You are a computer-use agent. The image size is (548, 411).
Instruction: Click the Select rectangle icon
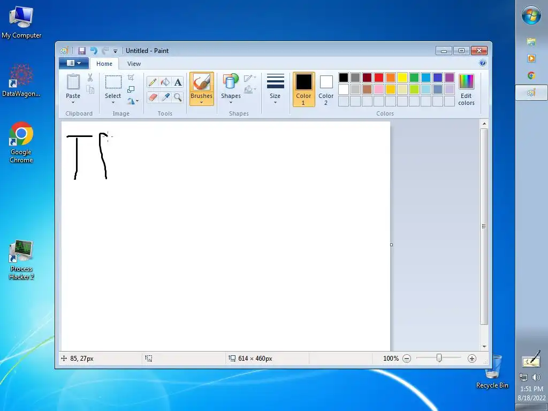[113, 82]
